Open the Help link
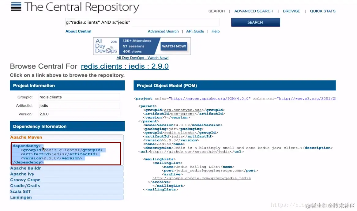Screen dimensions: 357x211 (215, 31)
